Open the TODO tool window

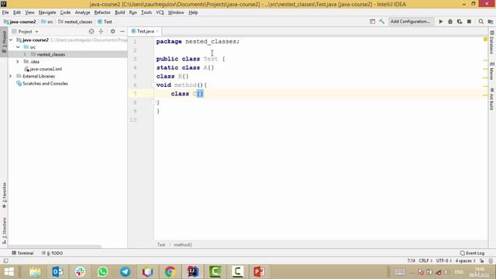pos(52,253)
